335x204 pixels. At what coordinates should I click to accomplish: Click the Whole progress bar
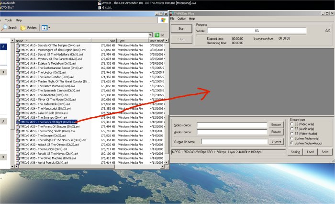click(x=257, y=31)
